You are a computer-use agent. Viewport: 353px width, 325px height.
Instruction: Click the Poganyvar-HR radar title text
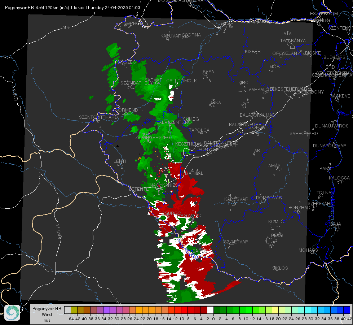click(72, 8)
